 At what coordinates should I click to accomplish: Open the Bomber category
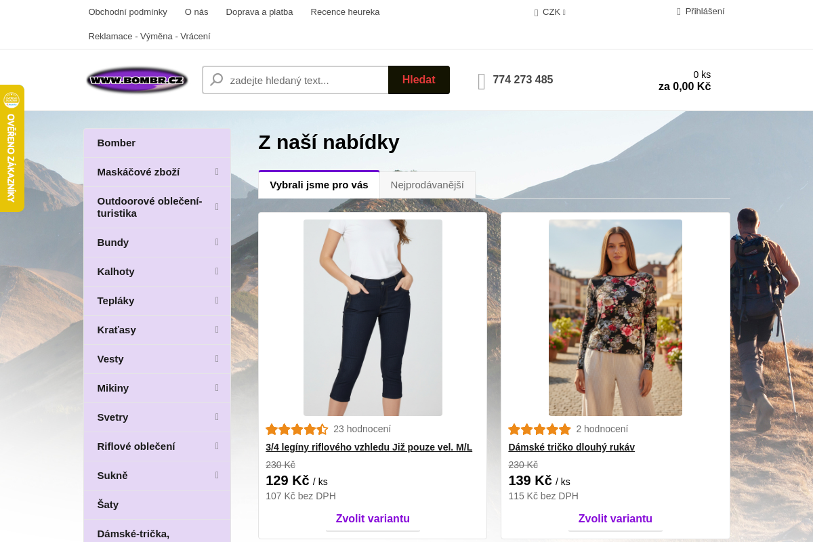point(117,143)
